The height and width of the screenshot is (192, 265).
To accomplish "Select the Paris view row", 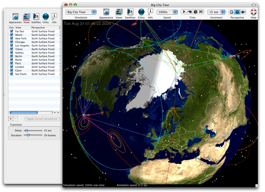I will click(35, 64).
